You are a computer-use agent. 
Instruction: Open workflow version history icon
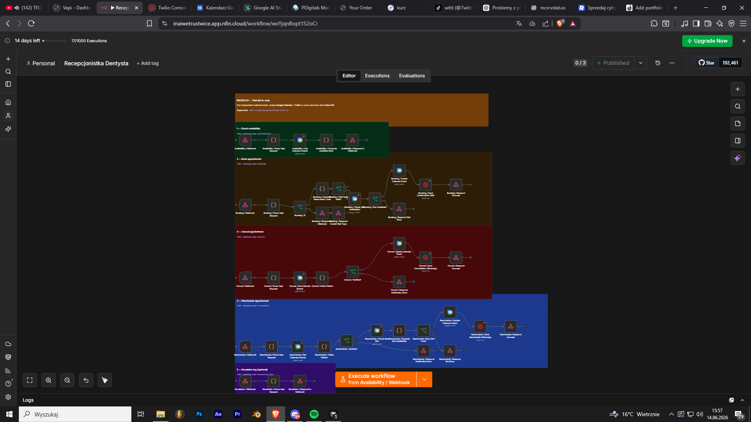tap(658, 63)
